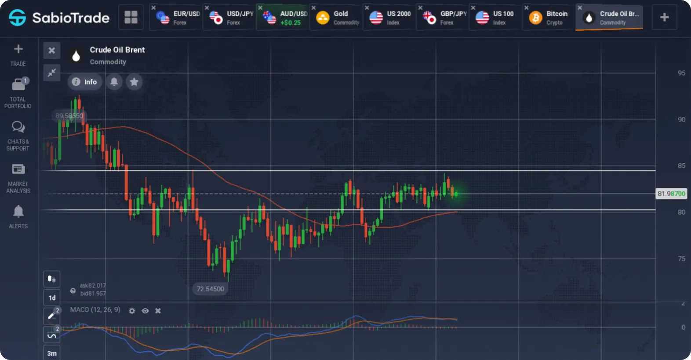691x360 pixels.
Task: Switch to the Gold Commodity tab
Action: [336, 18]
